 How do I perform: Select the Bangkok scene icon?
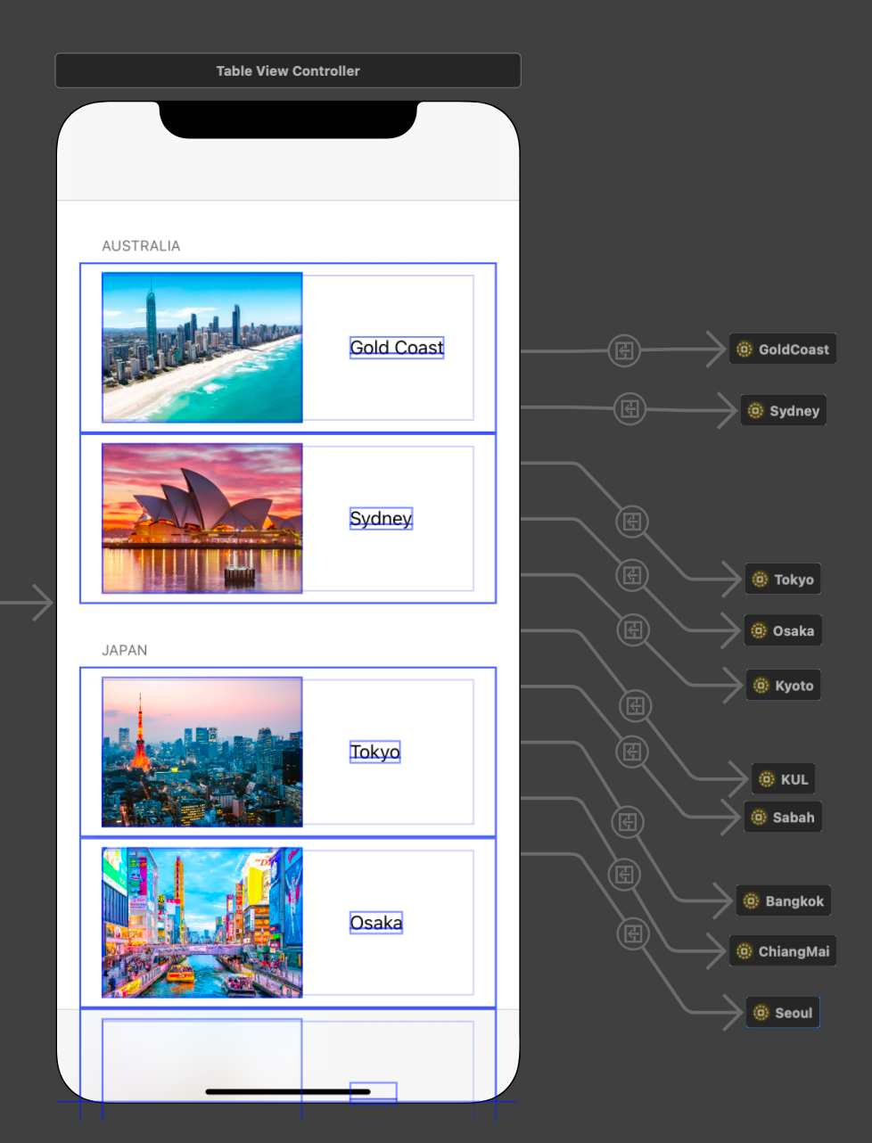[783, 900]
